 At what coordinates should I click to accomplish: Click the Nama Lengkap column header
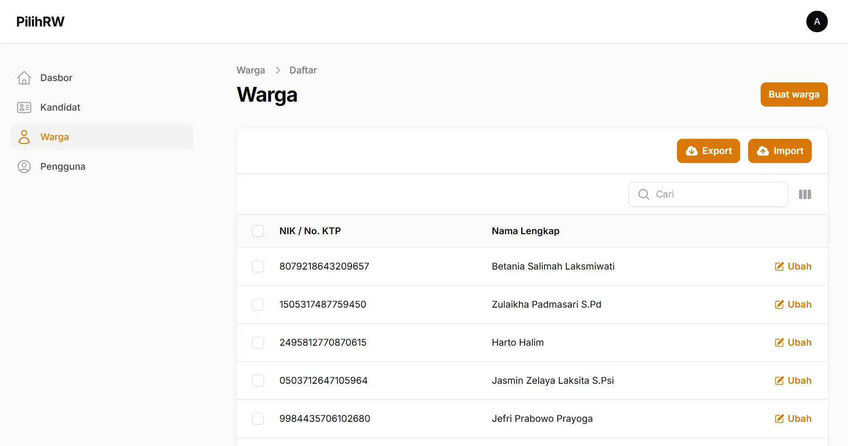tap(525, 231)
